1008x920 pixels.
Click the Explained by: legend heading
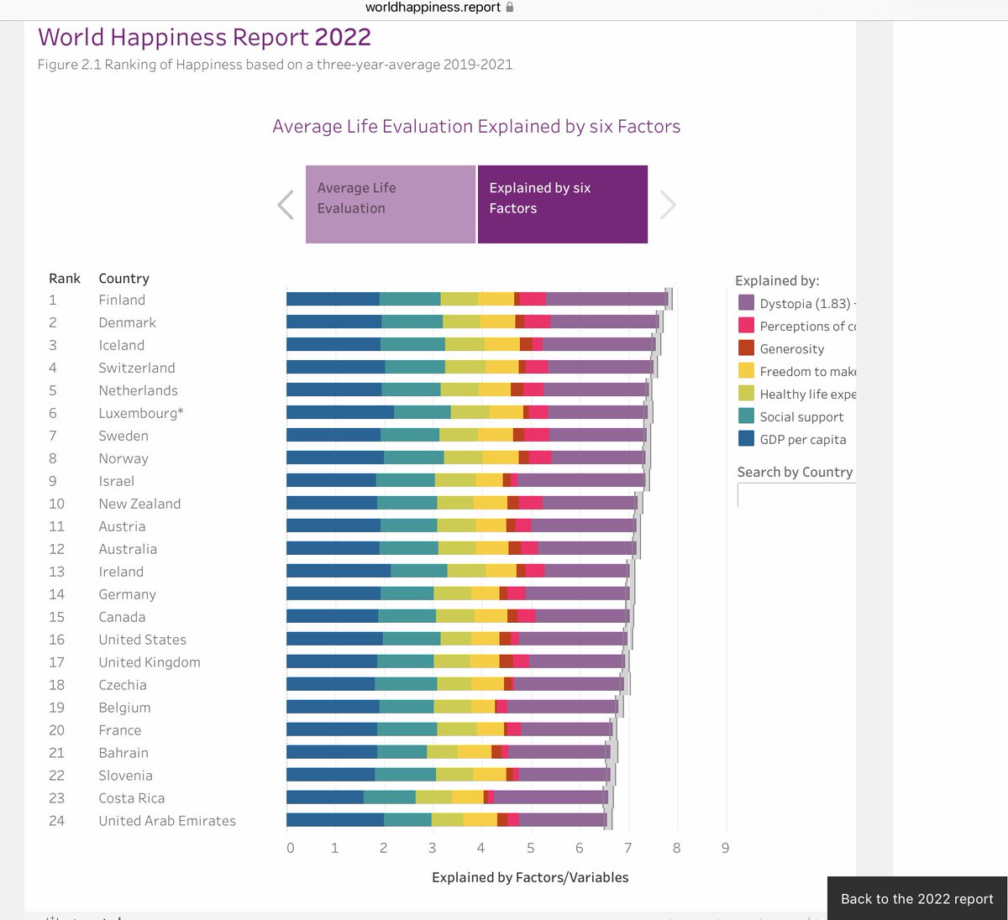coord(777,281)
